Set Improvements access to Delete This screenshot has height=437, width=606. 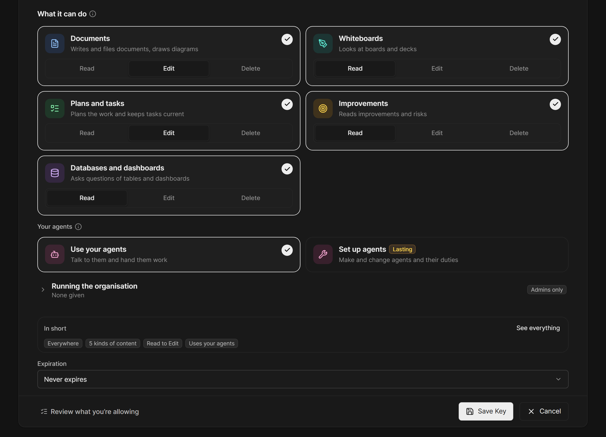tap(519, 133)
